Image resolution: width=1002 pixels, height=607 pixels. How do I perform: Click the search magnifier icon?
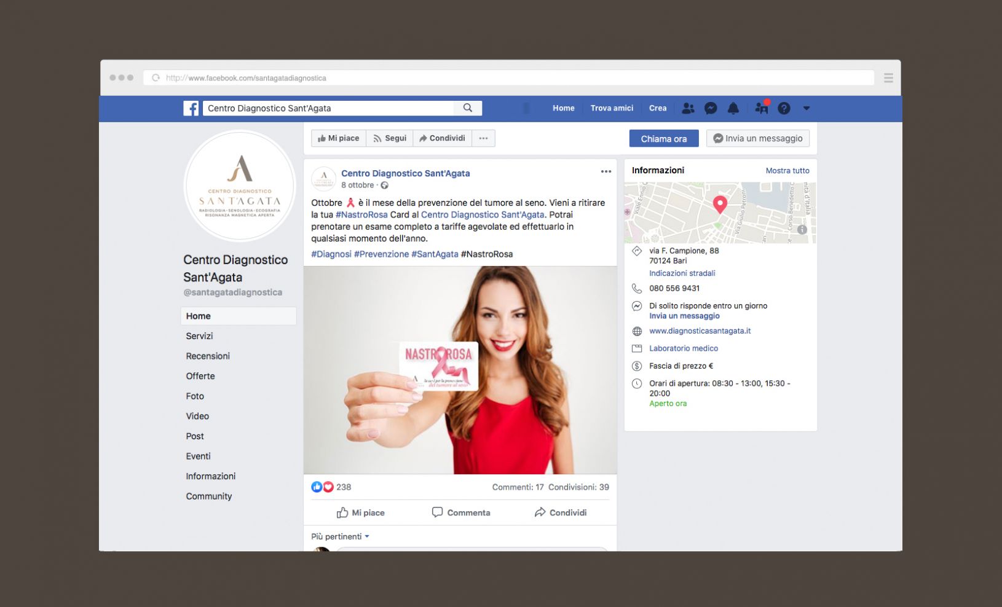468,108
